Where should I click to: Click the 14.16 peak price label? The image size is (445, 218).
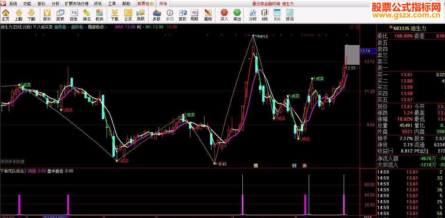263,37
